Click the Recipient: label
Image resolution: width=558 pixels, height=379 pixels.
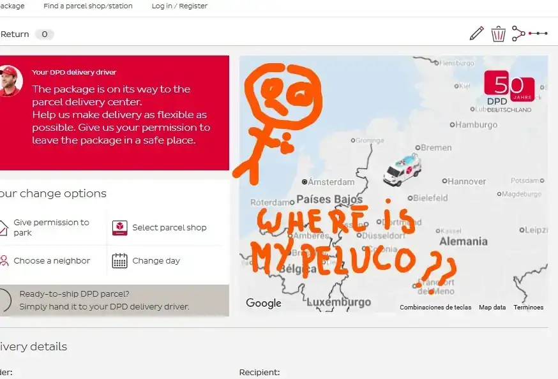(x=259, y=372)
